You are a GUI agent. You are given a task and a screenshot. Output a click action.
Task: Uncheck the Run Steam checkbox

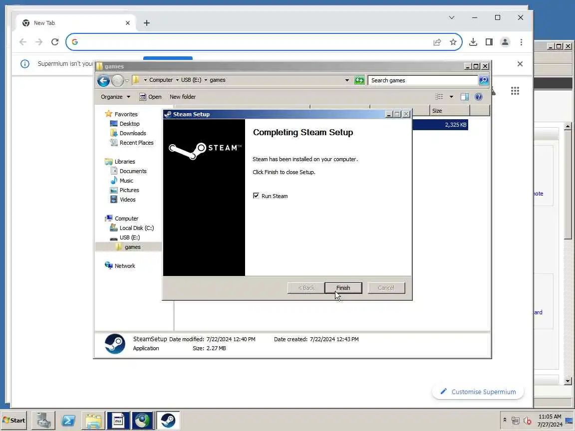pos(256,196)
